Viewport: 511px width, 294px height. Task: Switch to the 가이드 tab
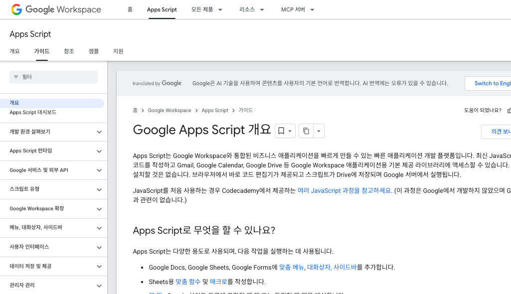(42, 51)
